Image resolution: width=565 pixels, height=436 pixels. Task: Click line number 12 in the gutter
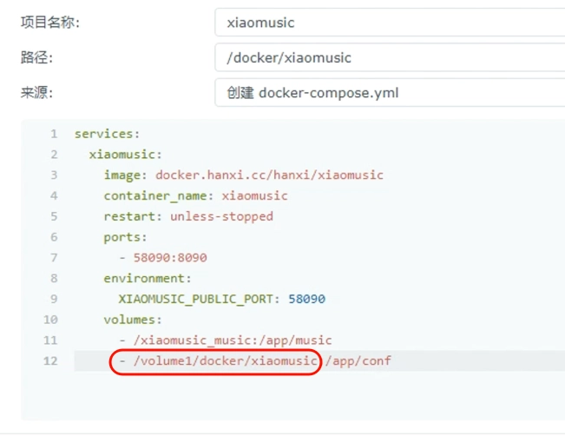pyautogui.click(x=50, y=360)
